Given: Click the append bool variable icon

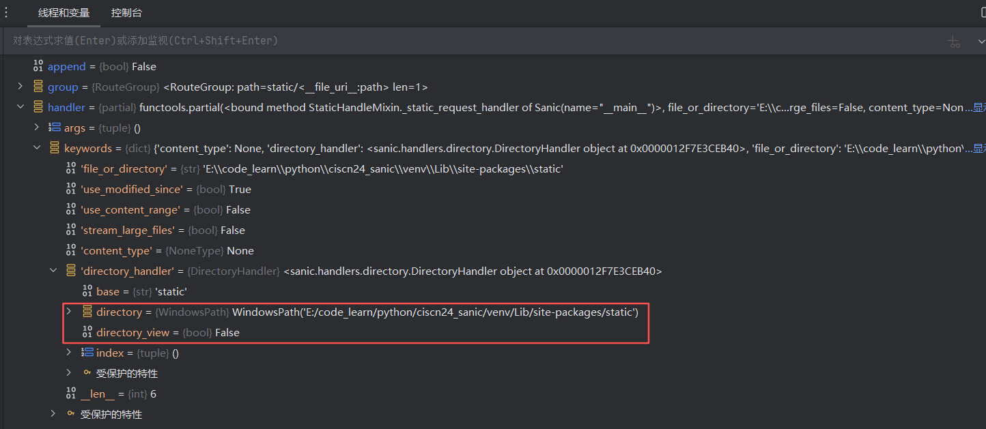Looking at the screenshot, I should click(x=38, y=67).
